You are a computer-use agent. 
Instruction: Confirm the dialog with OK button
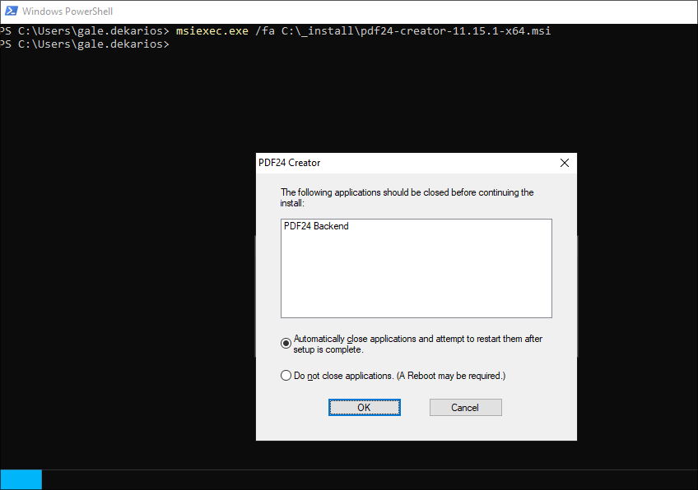click(364, 407)
